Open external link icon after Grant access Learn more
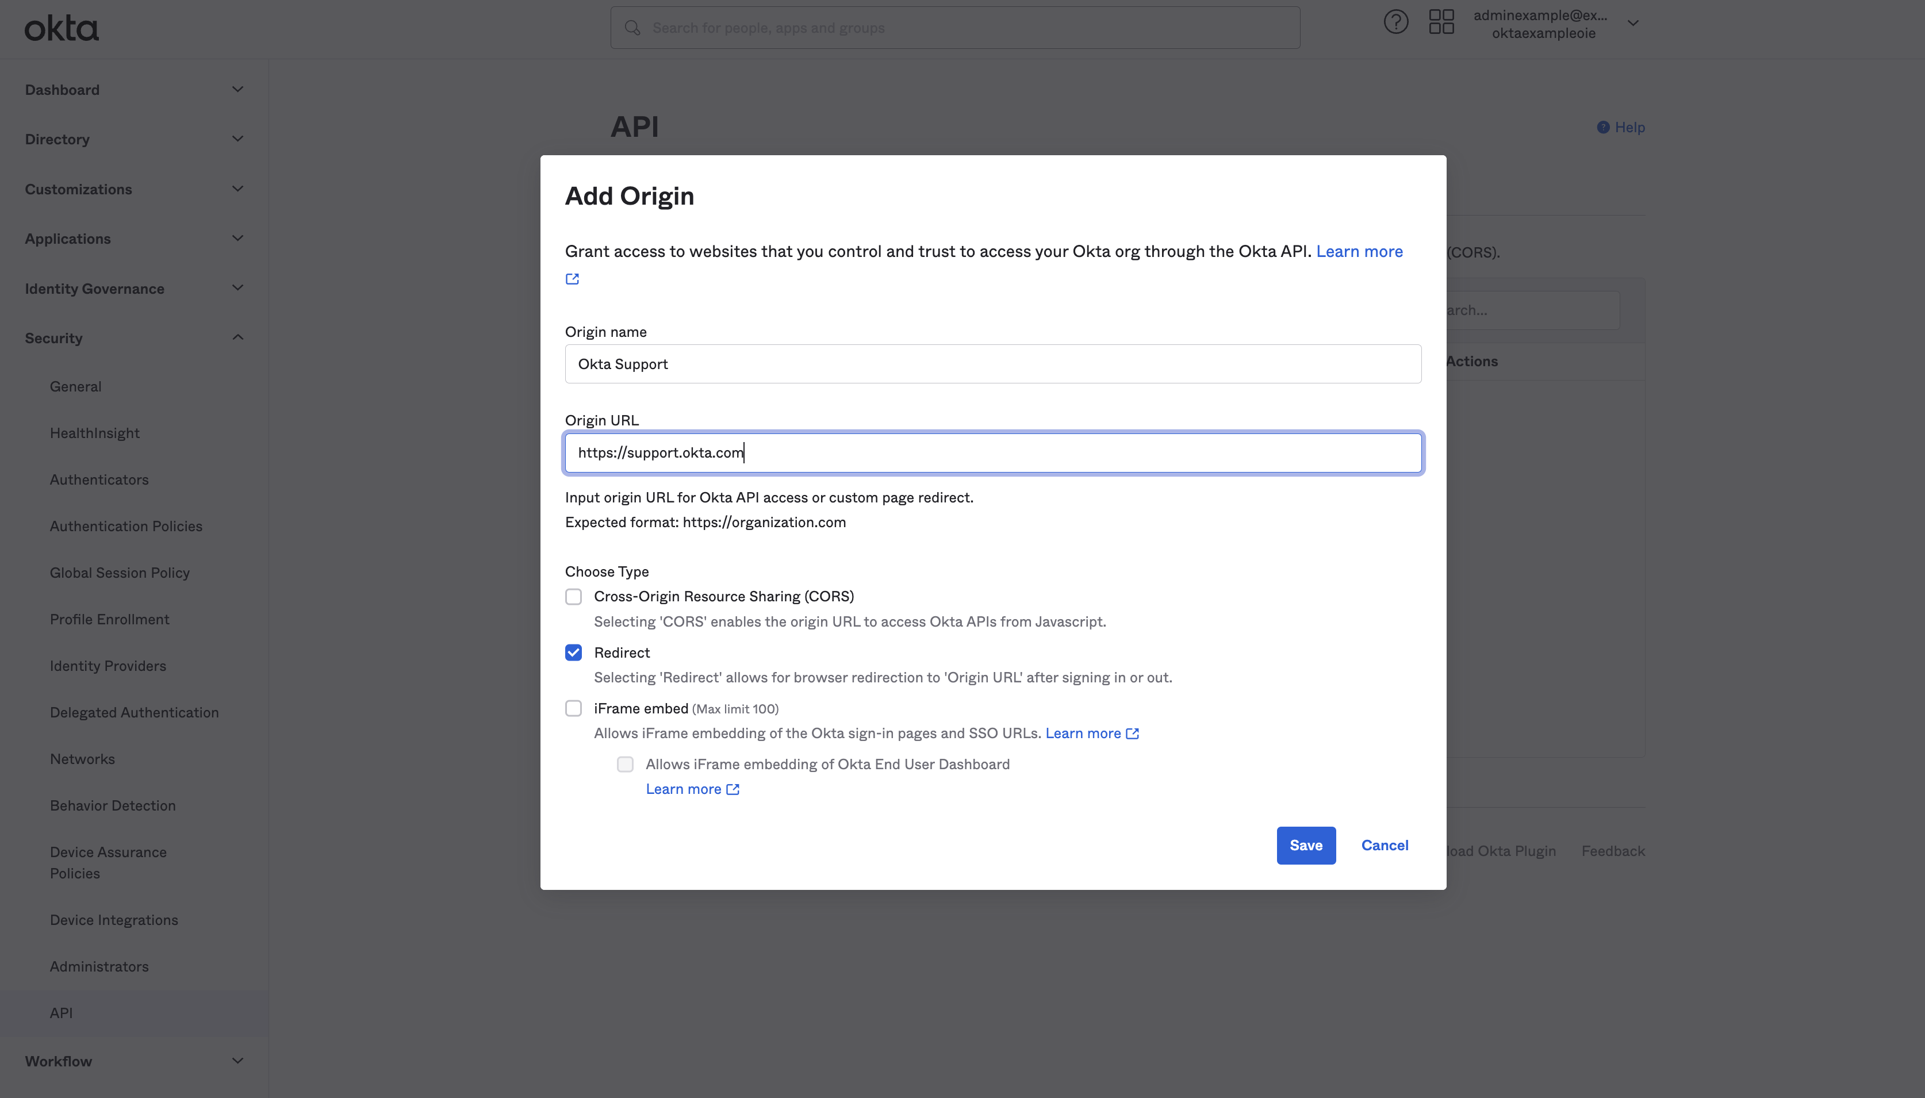This screenshot has width=1925, height=1098. point(572,278)
